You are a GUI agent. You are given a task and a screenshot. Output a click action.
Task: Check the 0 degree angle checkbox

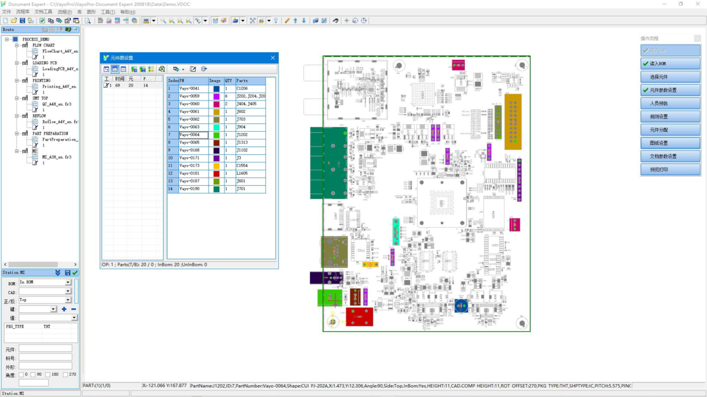click(x=22, y=375)
